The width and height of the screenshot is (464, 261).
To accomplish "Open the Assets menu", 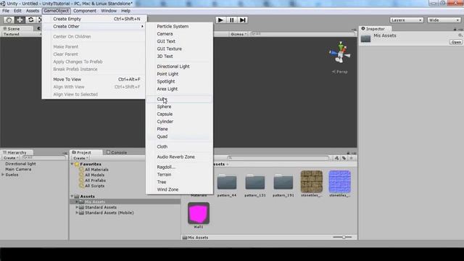I will coord(32,11).
